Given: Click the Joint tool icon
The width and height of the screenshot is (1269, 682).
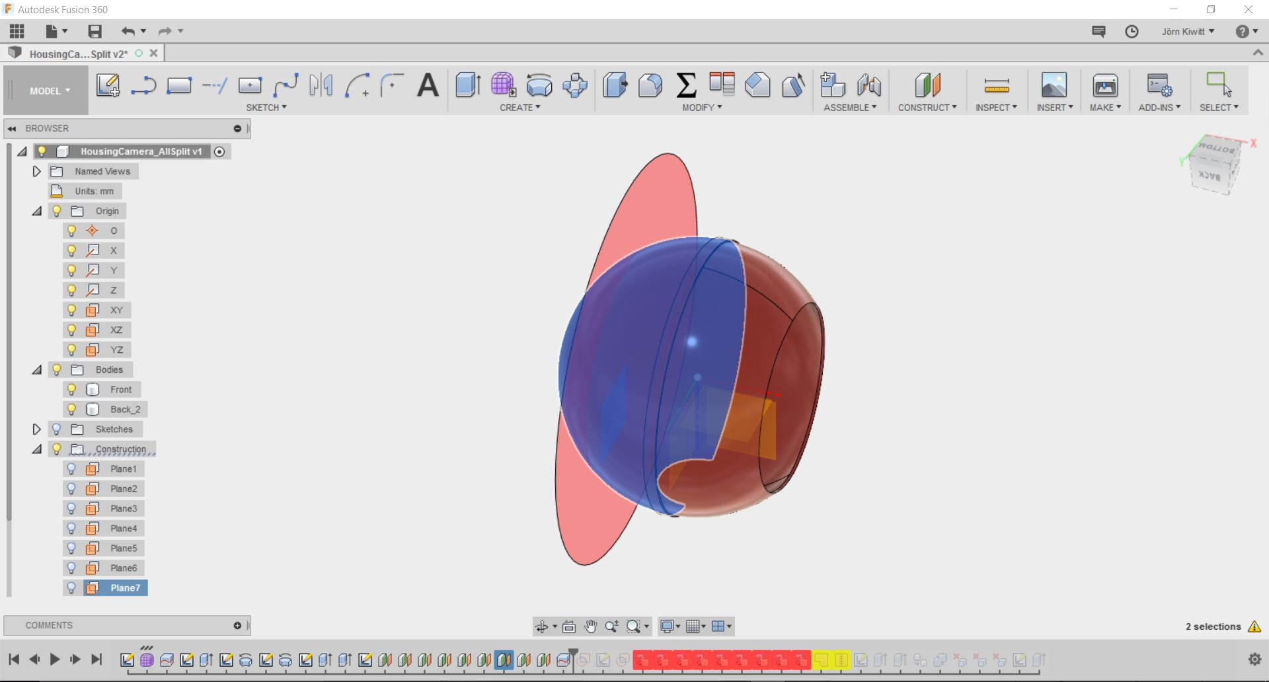Looking at the screenshot, I should [x=868, y=85].
